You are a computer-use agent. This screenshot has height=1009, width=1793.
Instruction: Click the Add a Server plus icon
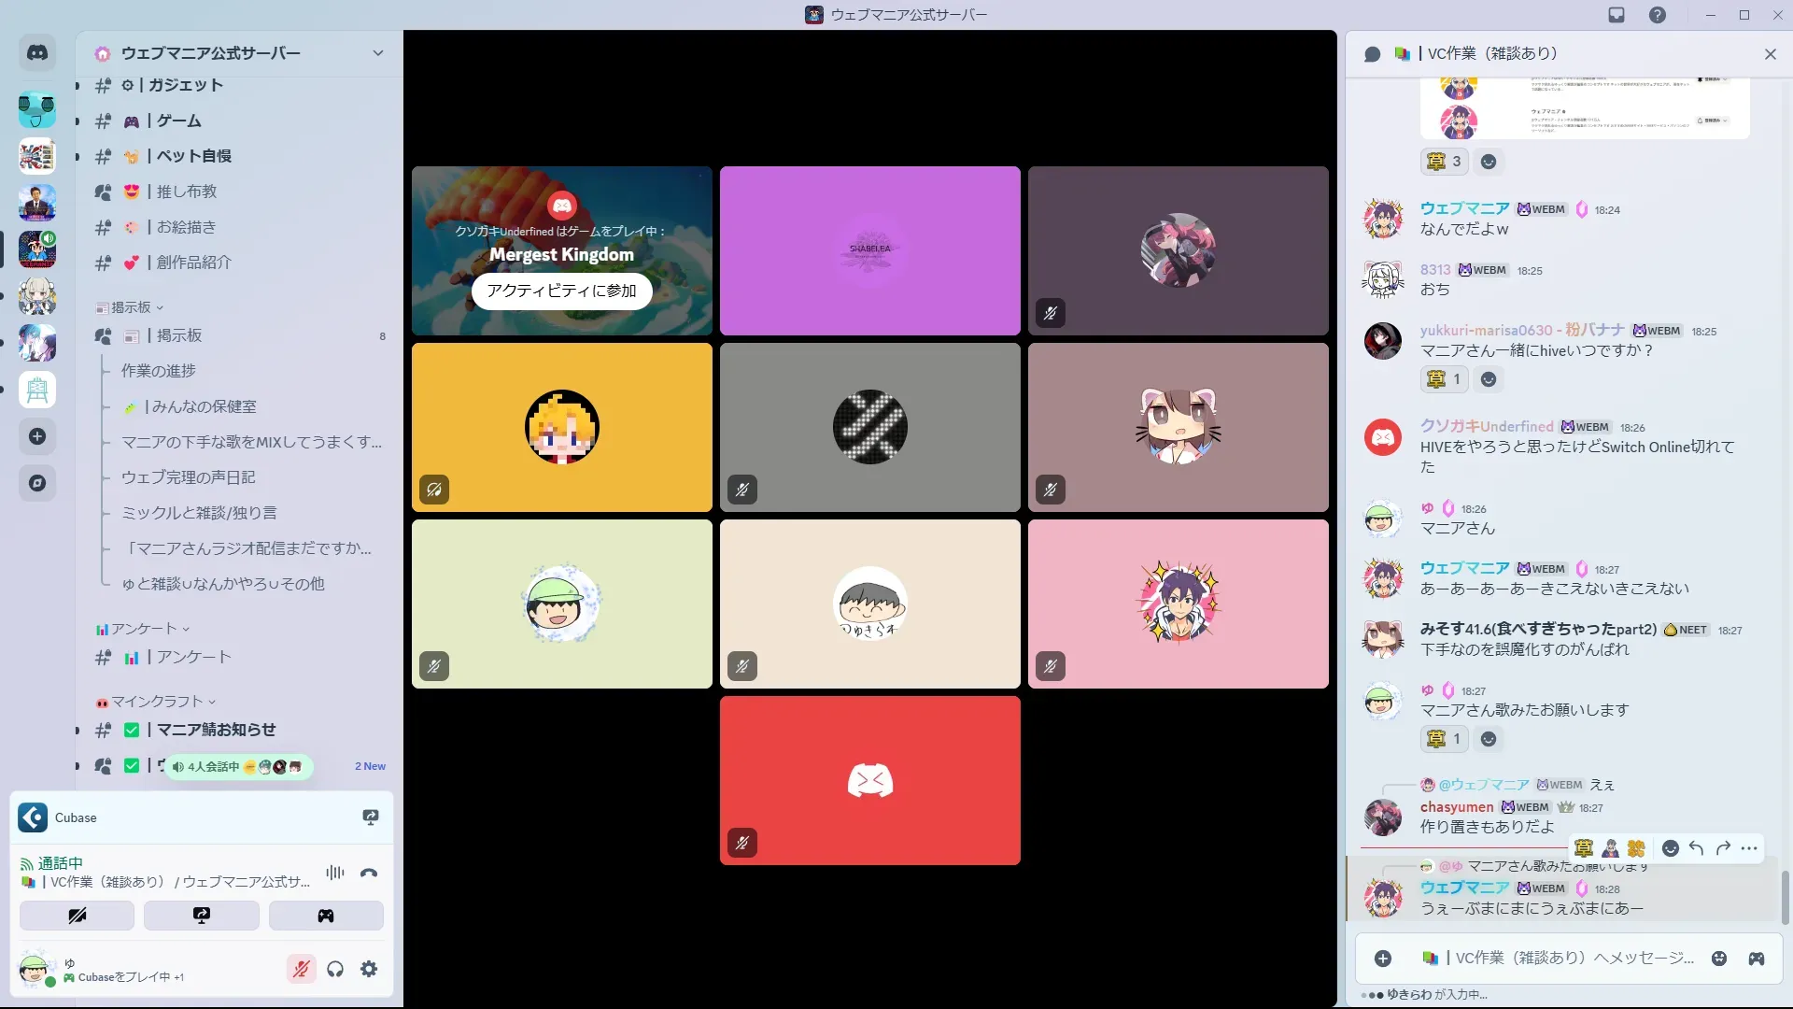[x=37, y=436]
